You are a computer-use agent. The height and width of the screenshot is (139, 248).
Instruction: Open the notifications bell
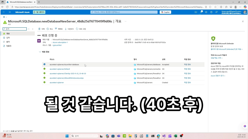pyautogui.click(x=201, y=12)
